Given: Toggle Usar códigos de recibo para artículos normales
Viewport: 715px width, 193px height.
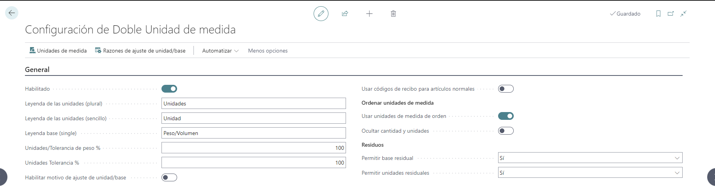Looking at the screenshot, I should tap(506, 89).
